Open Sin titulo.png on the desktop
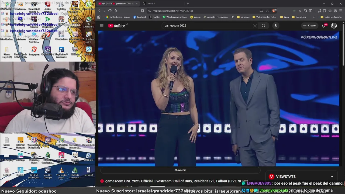 point(7,157)
